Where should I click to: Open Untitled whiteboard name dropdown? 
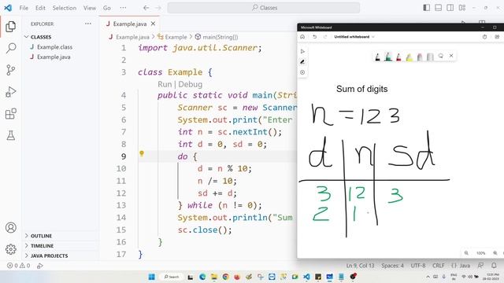(x=354, y=37)
